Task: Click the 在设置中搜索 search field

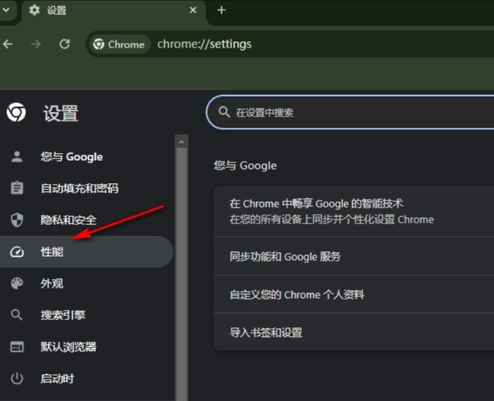Action: click(350, 113)
